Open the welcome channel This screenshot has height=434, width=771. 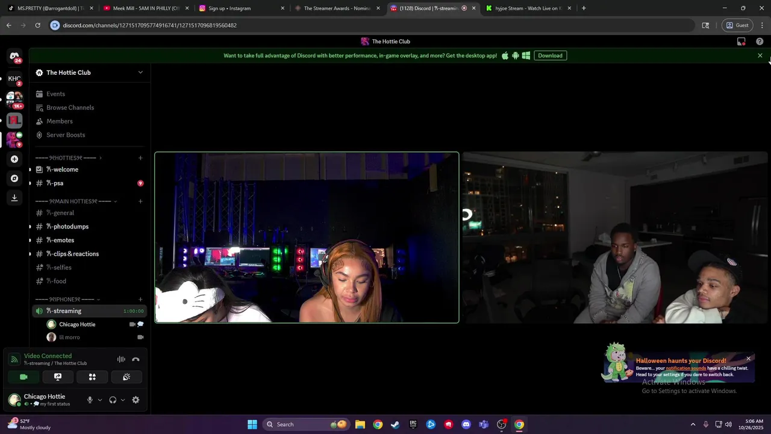click(x=89, y=169)
